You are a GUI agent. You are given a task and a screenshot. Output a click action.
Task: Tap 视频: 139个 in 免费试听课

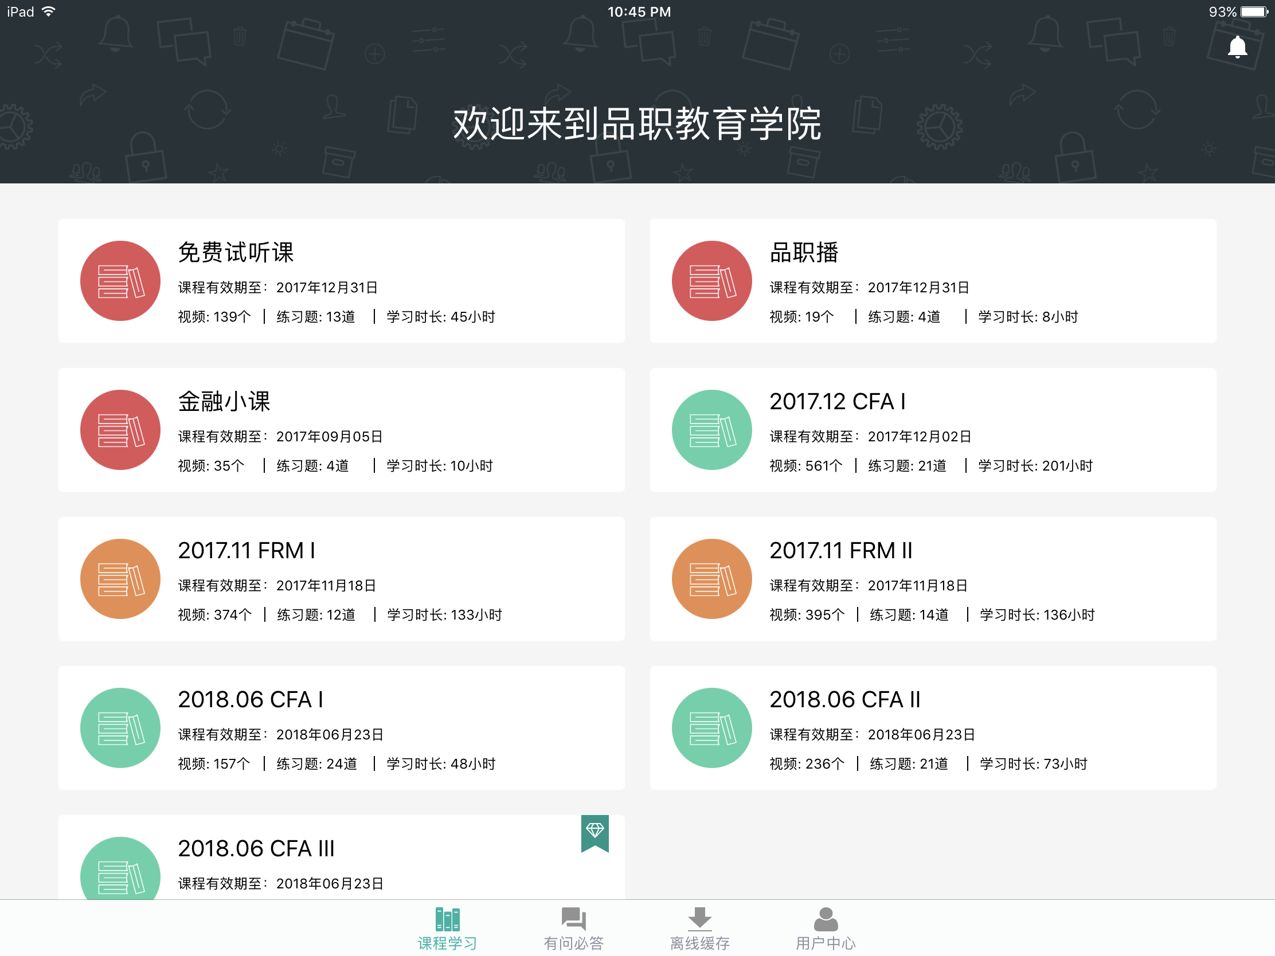click(214, 316)
